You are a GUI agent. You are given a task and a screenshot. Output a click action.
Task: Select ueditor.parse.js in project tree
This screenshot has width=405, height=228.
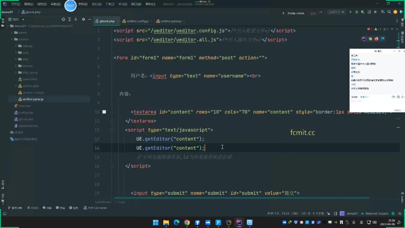pos(33,99)
